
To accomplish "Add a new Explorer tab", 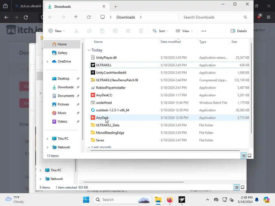I will (115, 7).
